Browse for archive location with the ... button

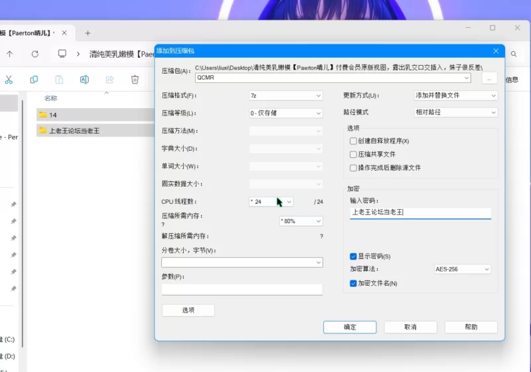(489, 78)
